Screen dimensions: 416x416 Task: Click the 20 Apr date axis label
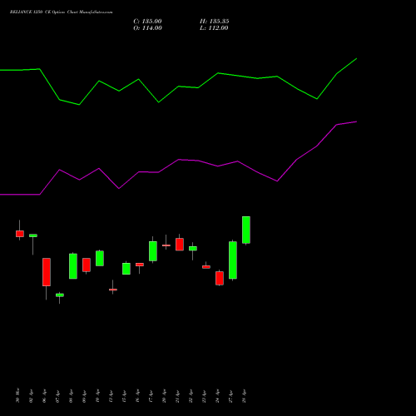164,396
